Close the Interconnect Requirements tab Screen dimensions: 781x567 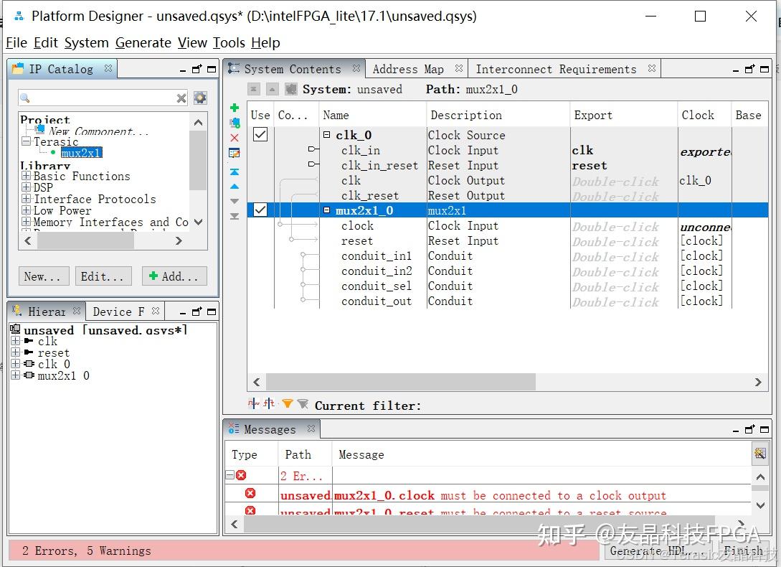click(651, 68)
